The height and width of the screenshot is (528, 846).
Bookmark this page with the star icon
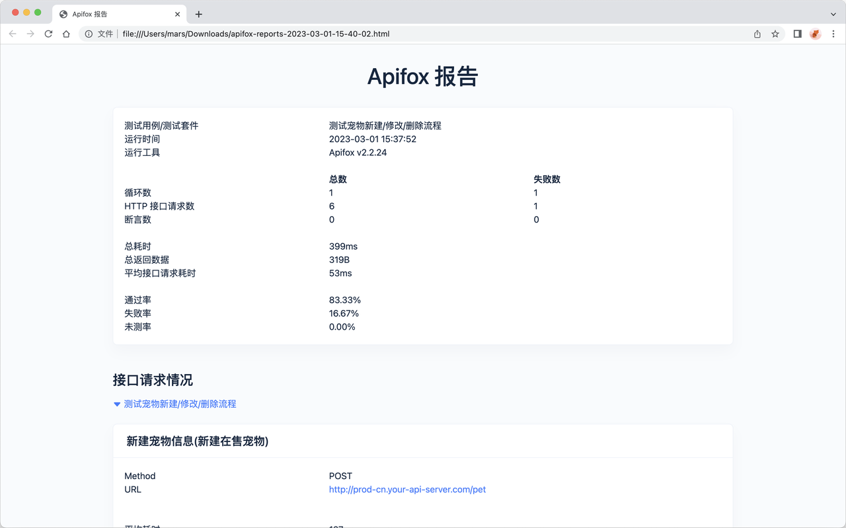point(775,34)
